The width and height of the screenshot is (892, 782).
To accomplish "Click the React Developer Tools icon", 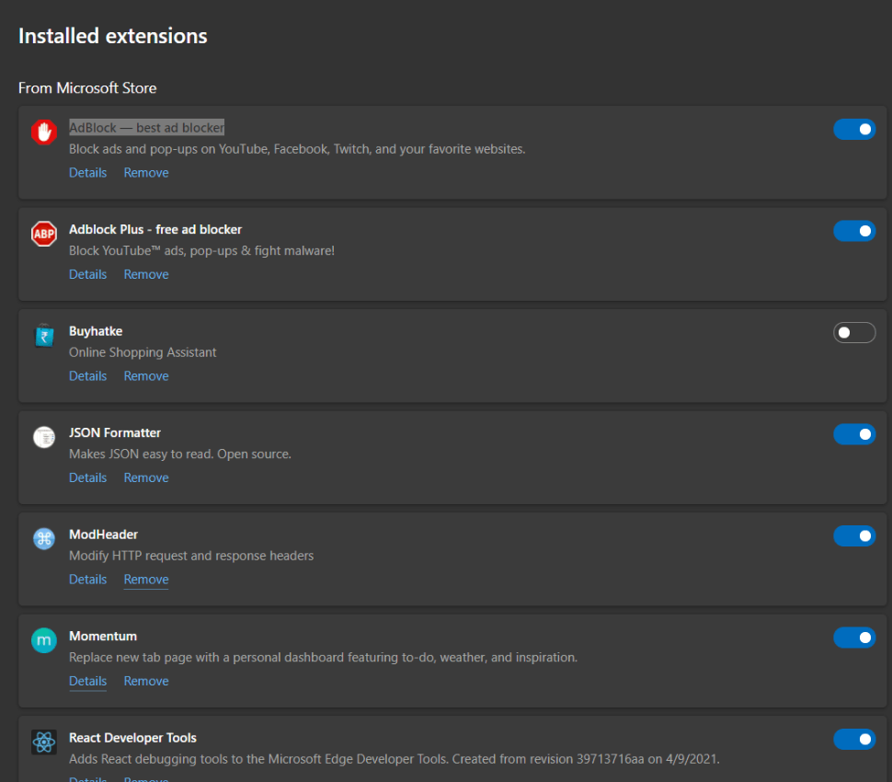I will 43,742.
